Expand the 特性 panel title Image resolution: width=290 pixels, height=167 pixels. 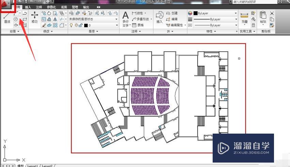coord(211,31)
